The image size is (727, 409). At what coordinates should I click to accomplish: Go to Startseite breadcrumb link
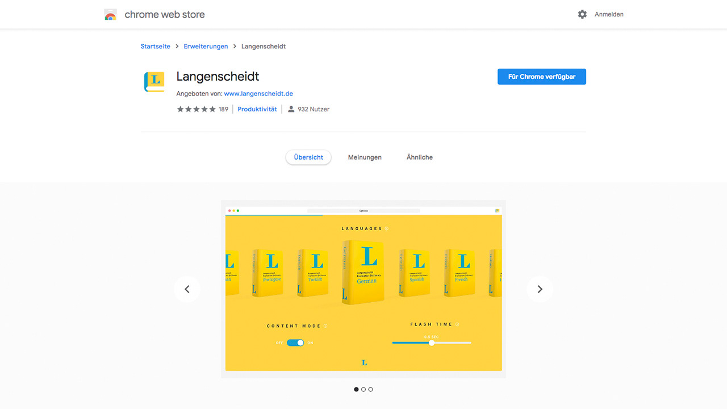point(156,47)
